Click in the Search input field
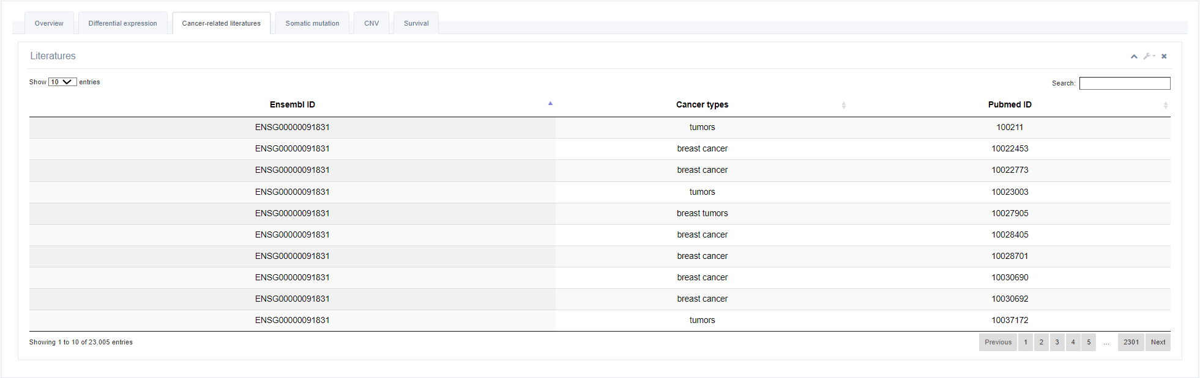1200x378 pixels. click(x=1124, y=83)
